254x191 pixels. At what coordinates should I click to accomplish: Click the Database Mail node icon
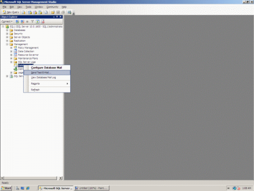[x=15, y=65]
